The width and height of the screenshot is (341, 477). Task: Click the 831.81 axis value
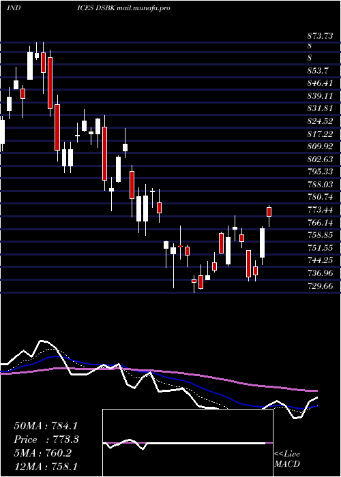(x=320, y=108)
